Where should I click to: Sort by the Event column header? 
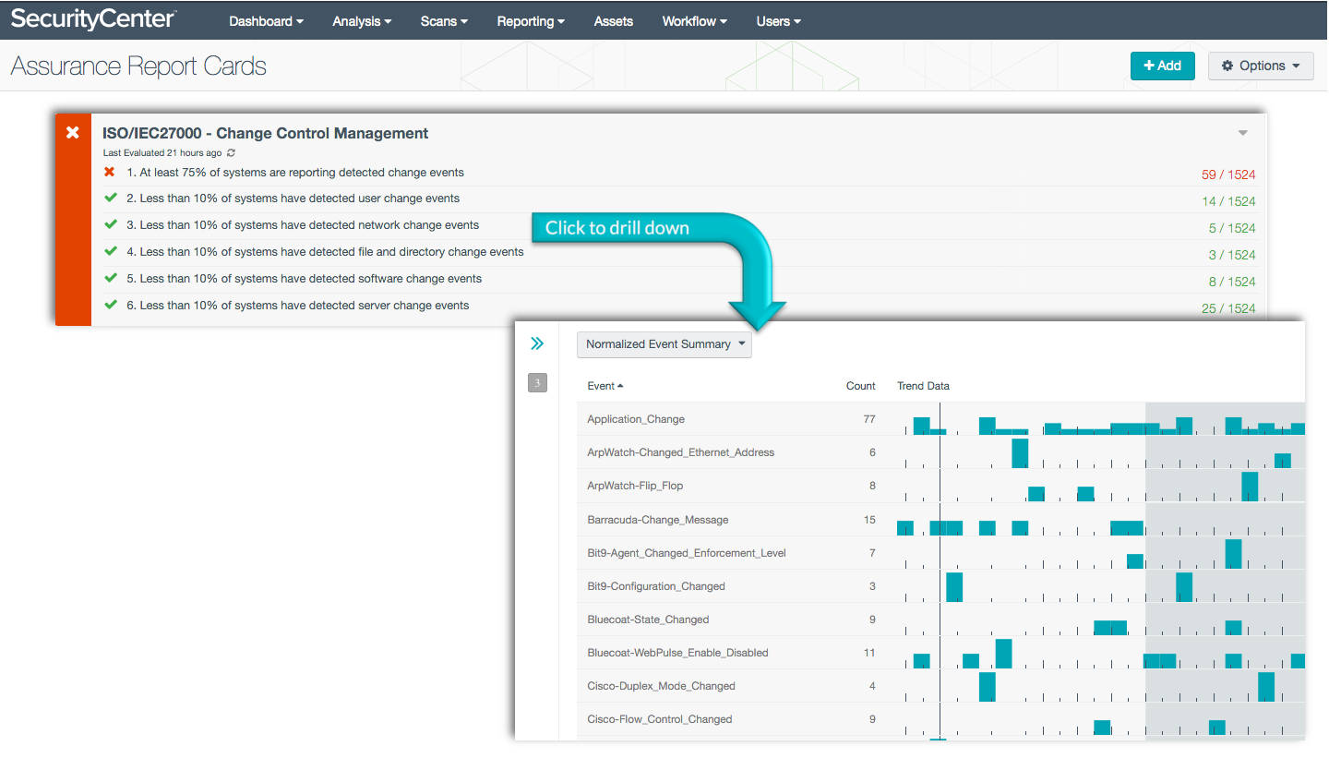pos(605,386)
